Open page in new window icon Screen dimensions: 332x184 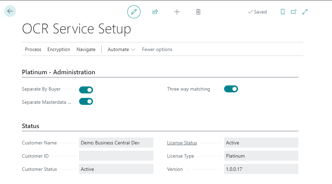[294, 12]
